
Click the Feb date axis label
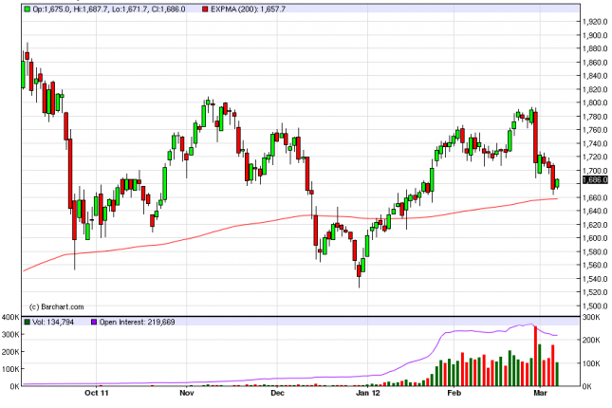(456, 391)
